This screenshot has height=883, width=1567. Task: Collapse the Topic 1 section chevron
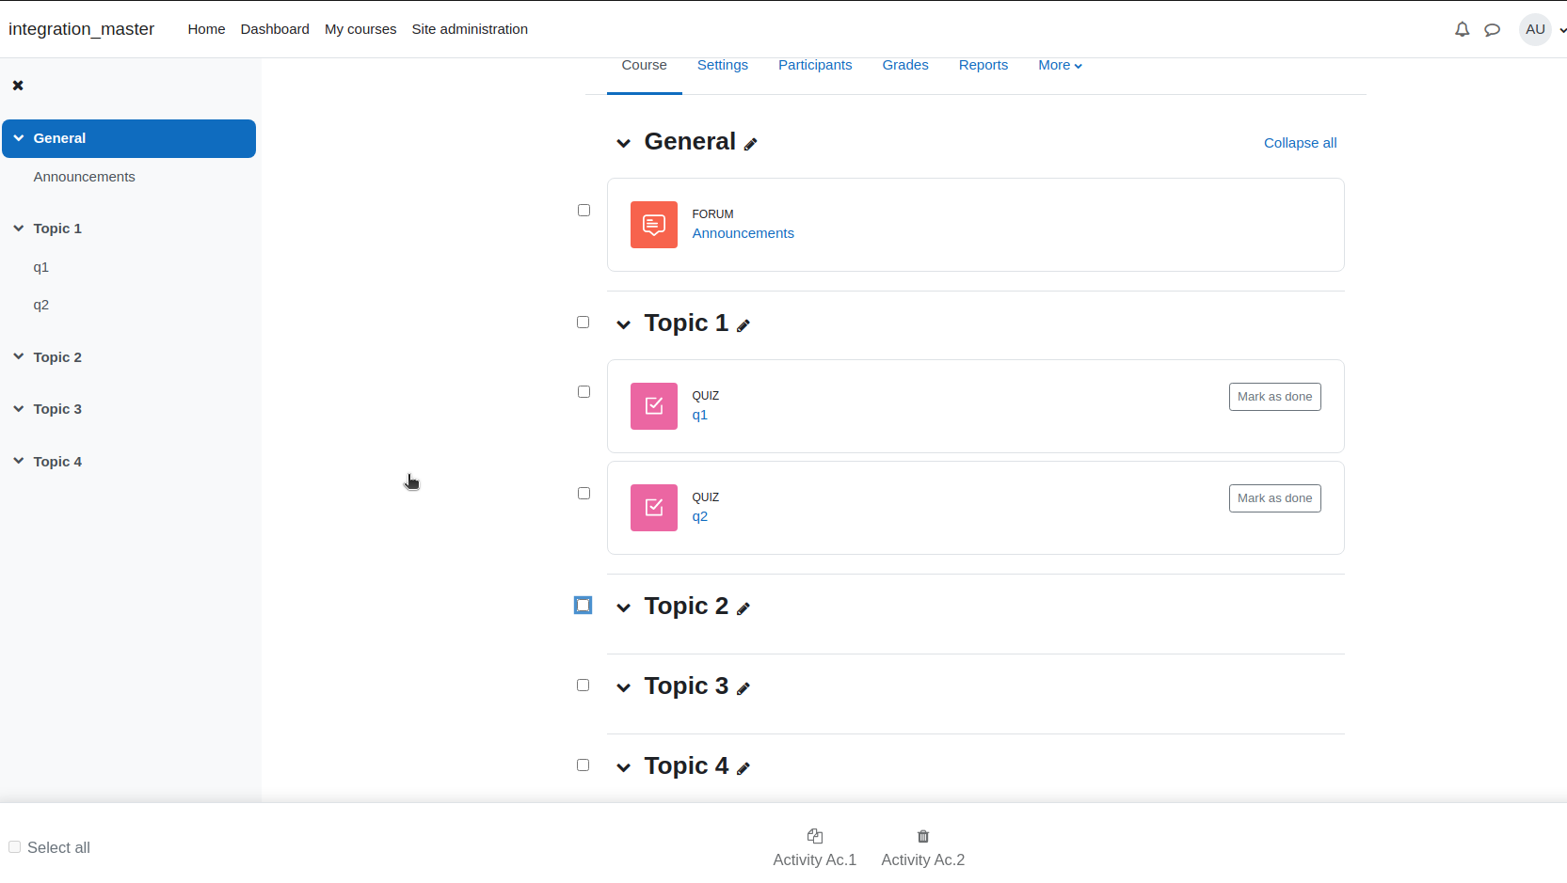[623, 325]
